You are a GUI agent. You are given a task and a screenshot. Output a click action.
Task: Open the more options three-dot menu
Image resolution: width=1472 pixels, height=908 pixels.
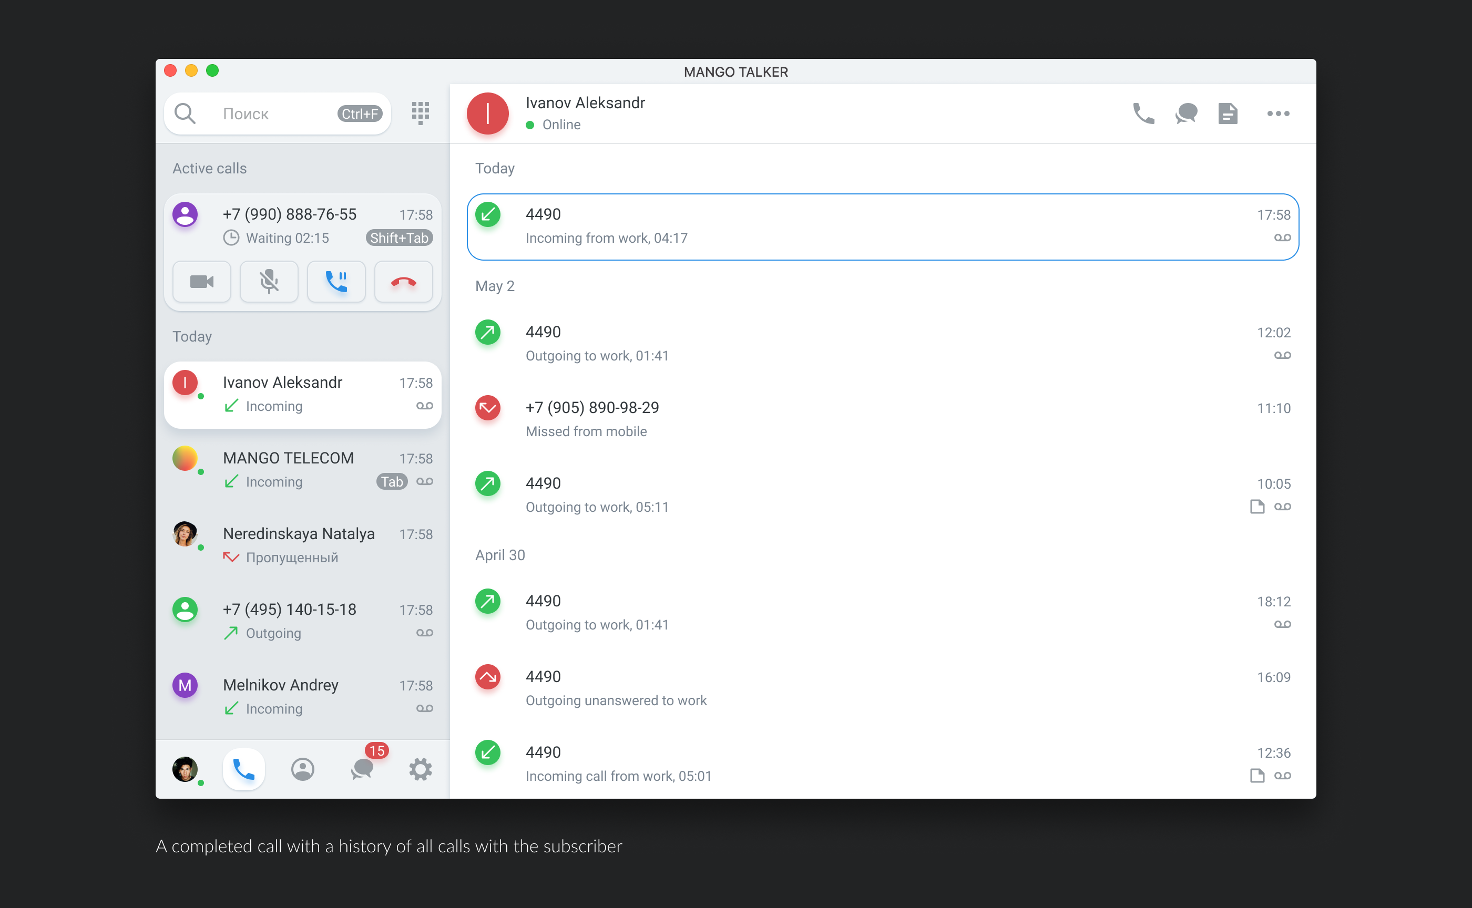tap(1278, 113)
